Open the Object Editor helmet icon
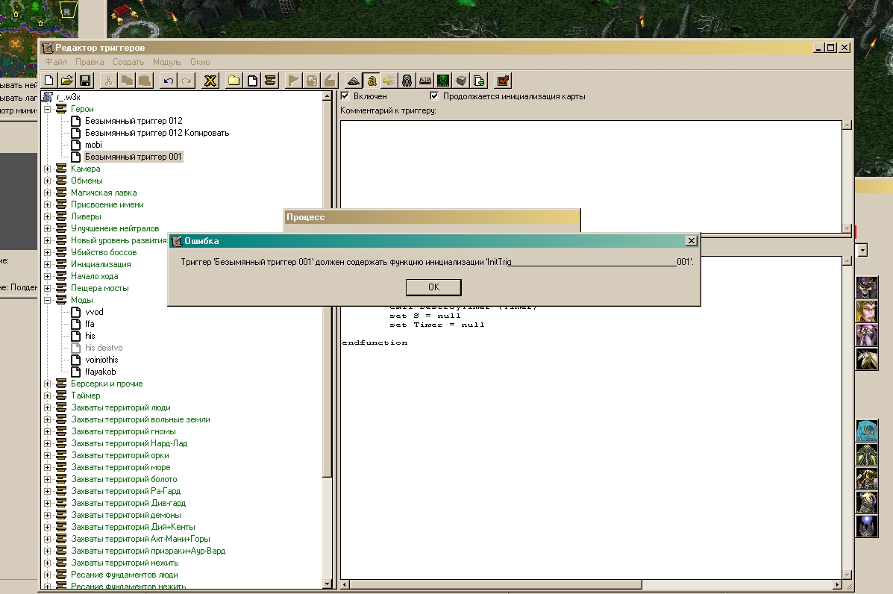Viewport: 893px width, 594px height. pyautogui.click(x=407, y=81)
